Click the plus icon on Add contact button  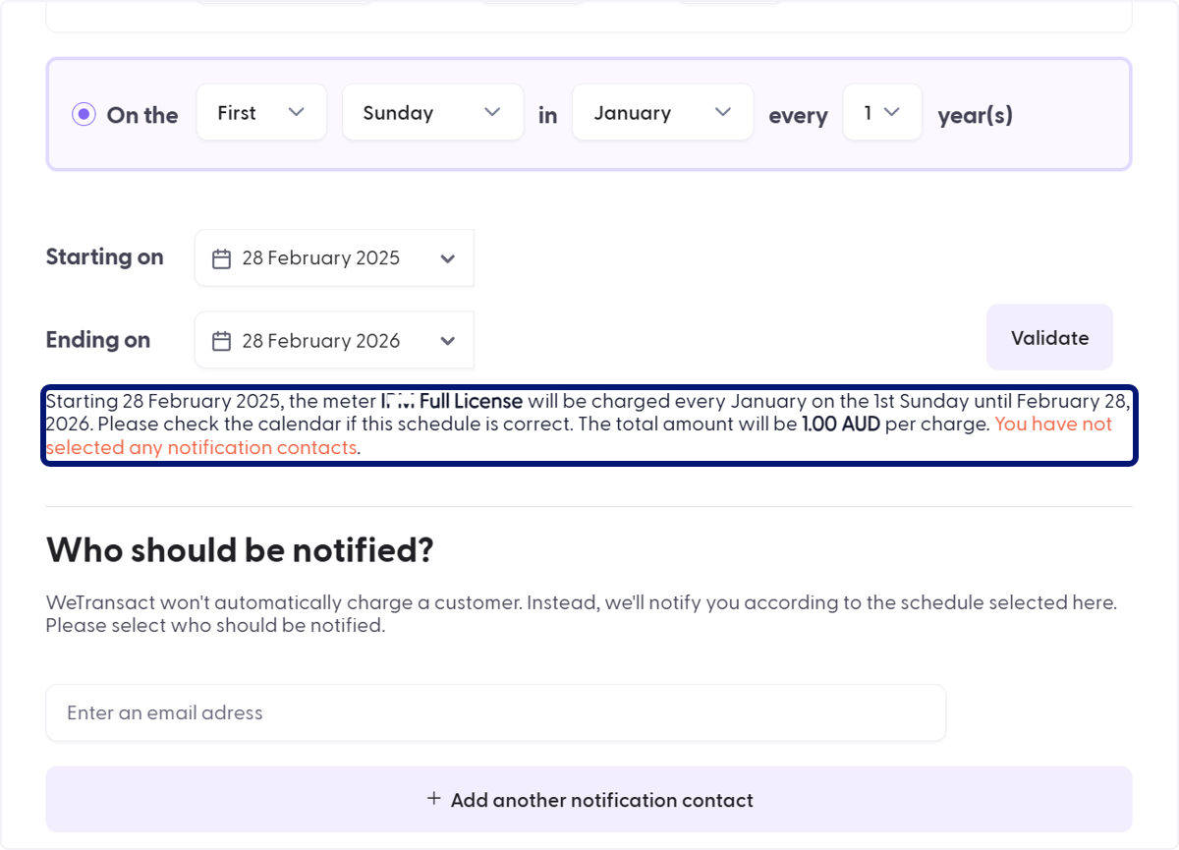pos(433,799)
